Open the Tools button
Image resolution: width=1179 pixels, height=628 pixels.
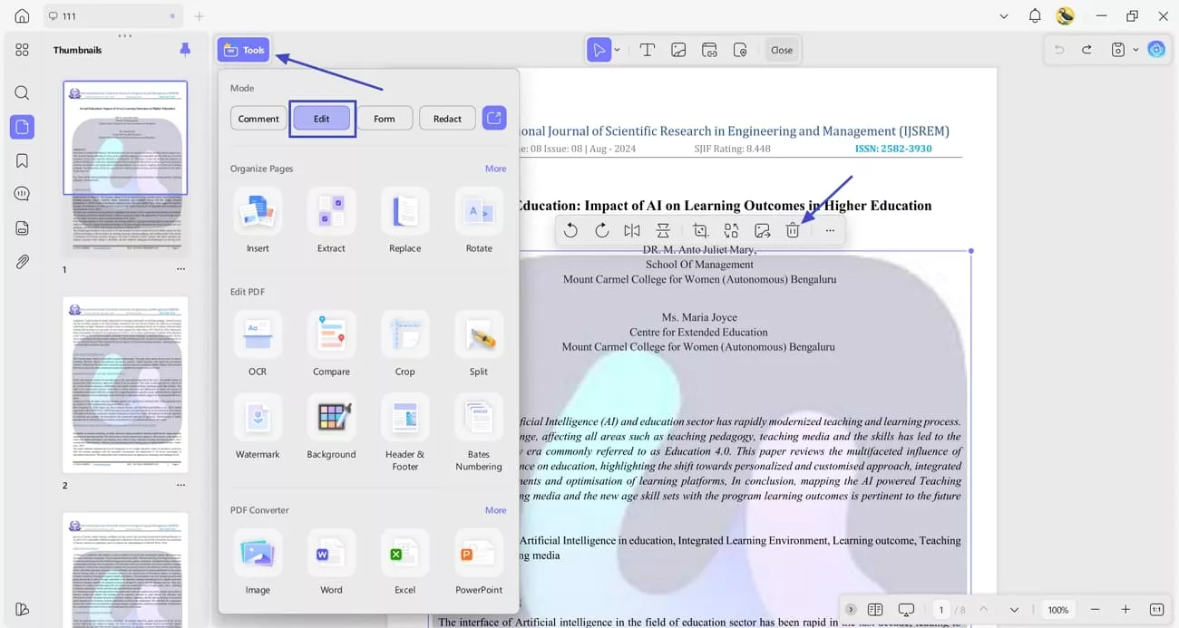(244, 50)
